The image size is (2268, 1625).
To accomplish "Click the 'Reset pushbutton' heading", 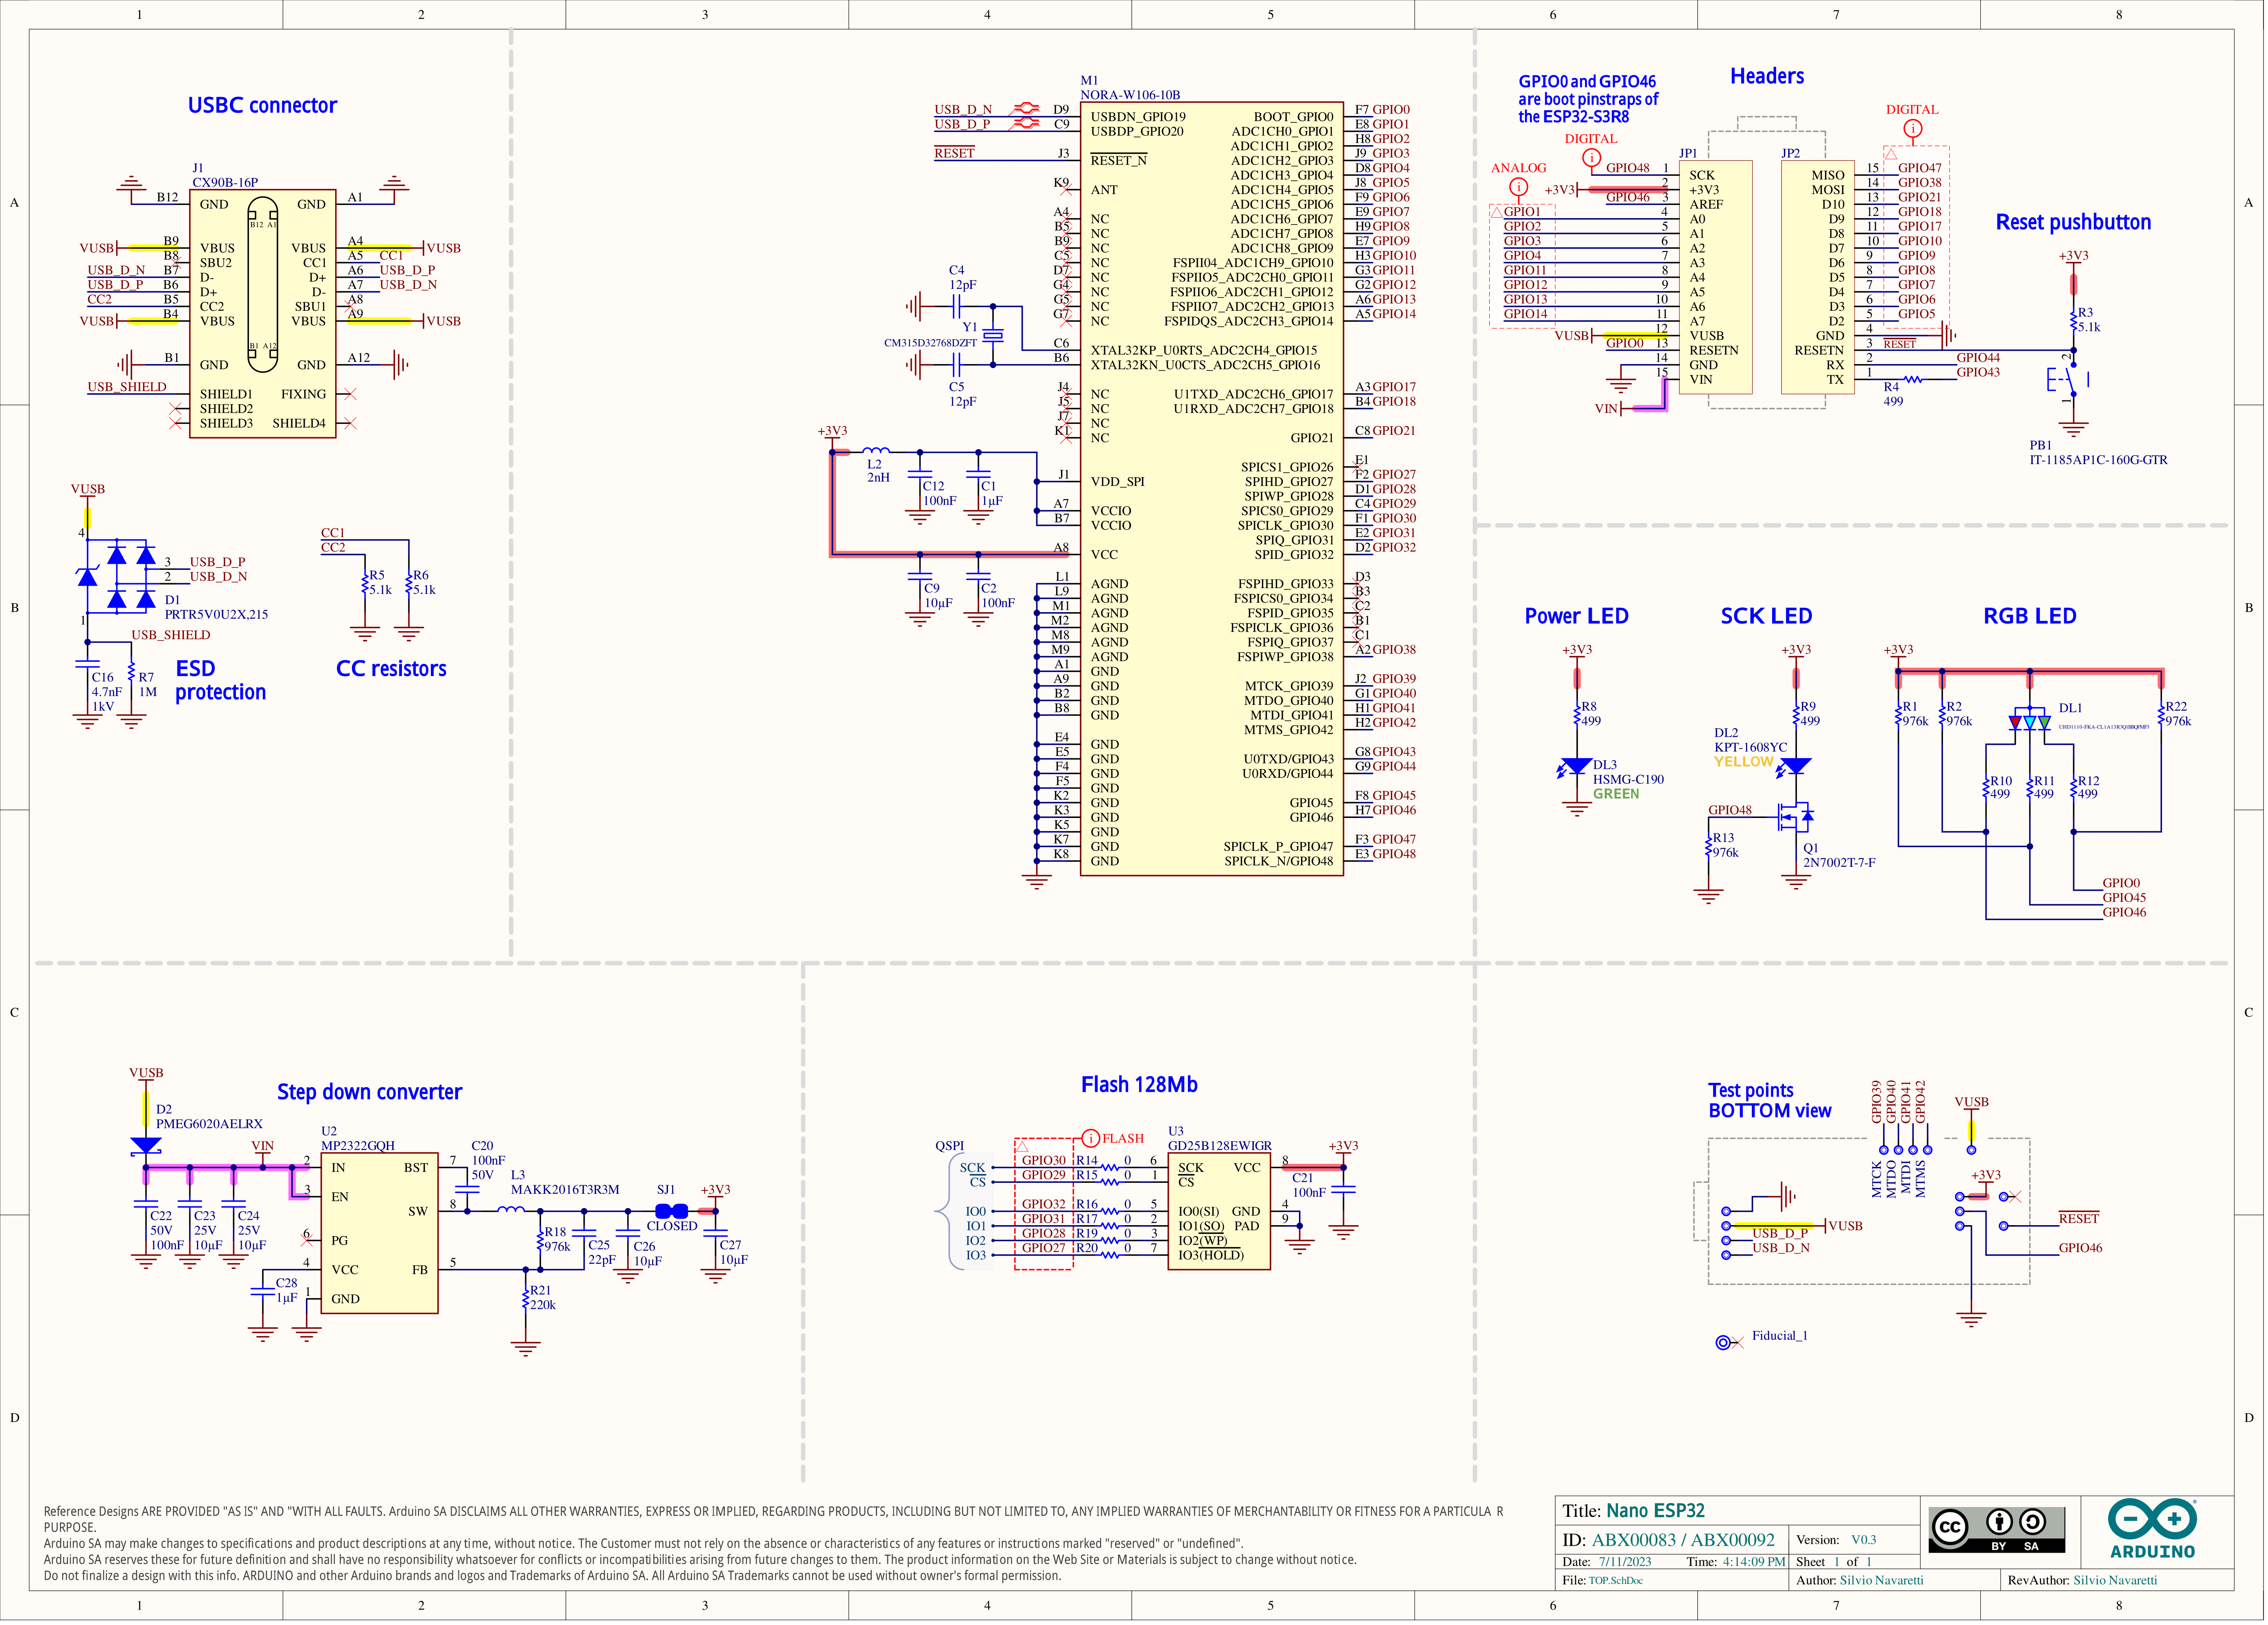I will pyautogui.click(x=2073, y=222).
